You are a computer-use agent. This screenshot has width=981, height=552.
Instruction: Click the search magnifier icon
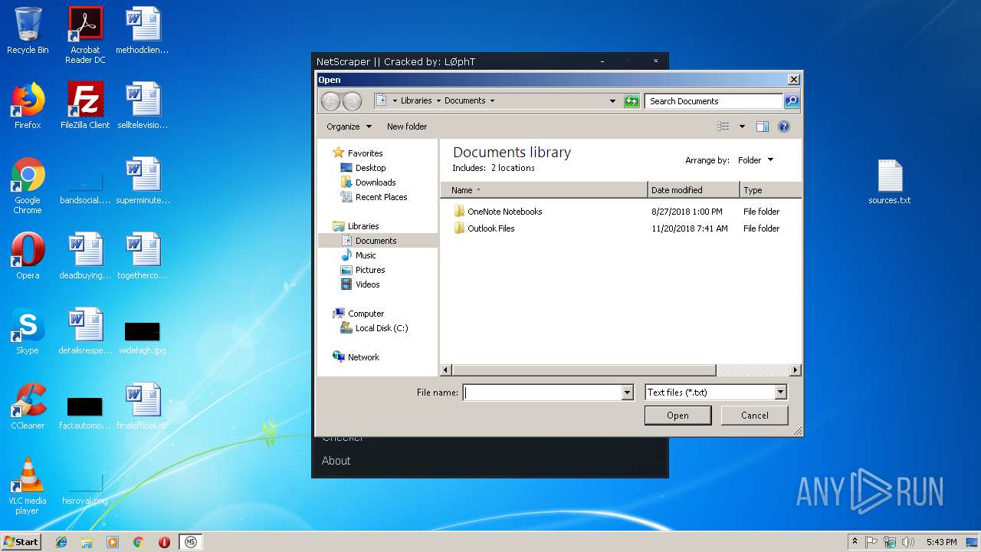pos(792,101)
